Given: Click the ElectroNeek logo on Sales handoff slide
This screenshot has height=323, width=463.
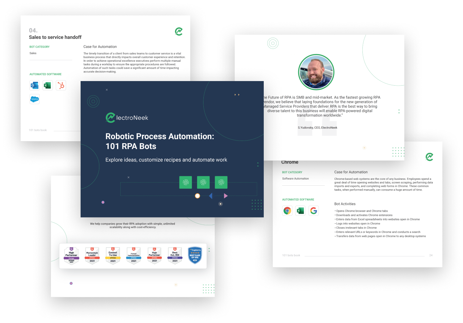Looking at the screenshot, I should tap(179, 31).
